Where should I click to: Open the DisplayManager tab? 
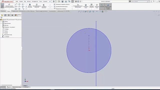click(x=16, y=15)
